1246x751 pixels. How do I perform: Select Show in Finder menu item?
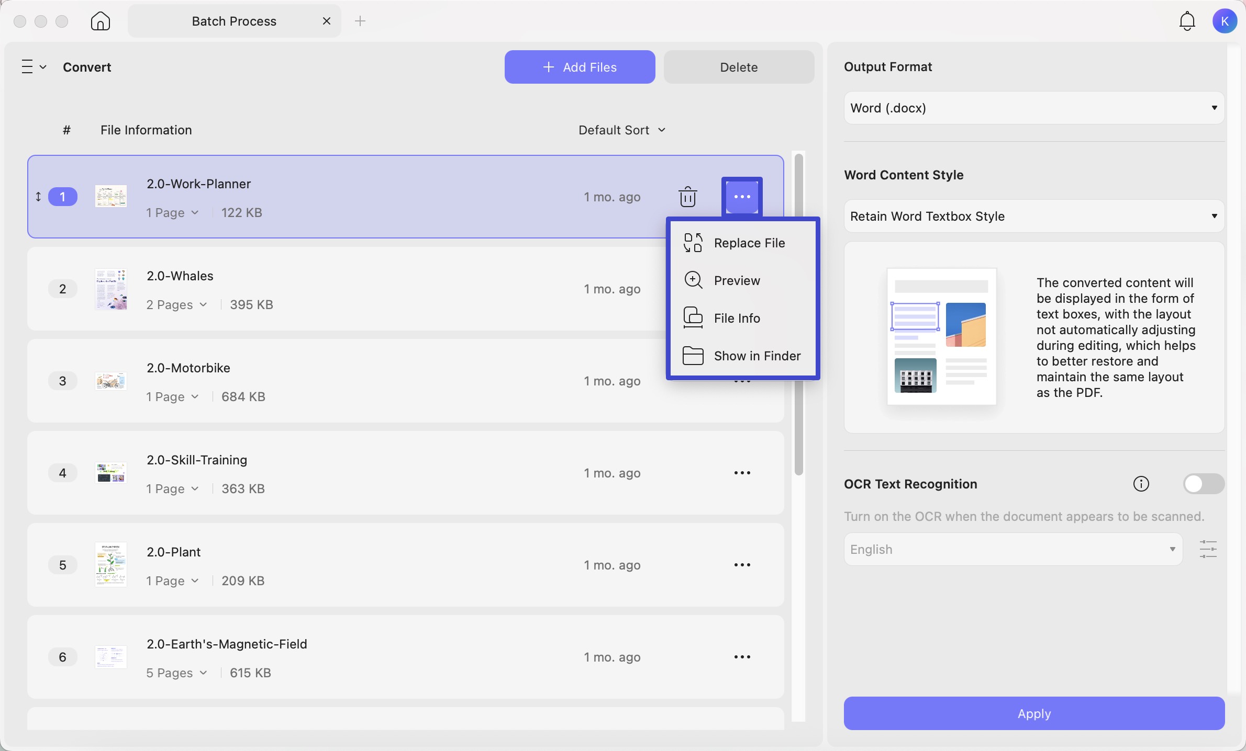point(742,356)
